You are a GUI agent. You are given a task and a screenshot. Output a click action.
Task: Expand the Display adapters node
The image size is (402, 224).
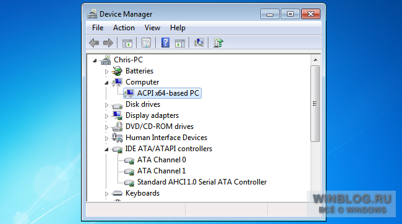coord(106,116)
